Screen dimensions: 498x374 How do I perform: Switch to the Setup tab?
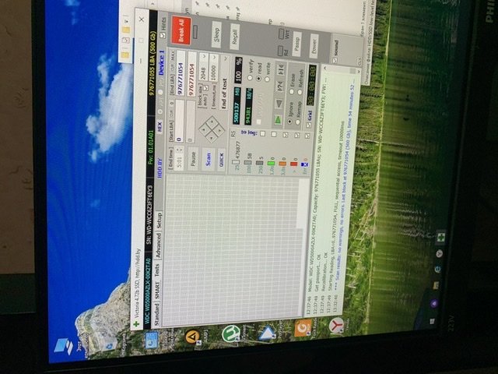(x=159, y=221)
